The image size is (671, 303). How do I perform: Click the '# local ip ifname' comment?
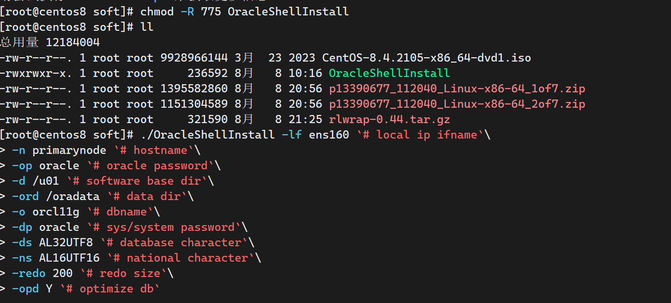(420, 135)
